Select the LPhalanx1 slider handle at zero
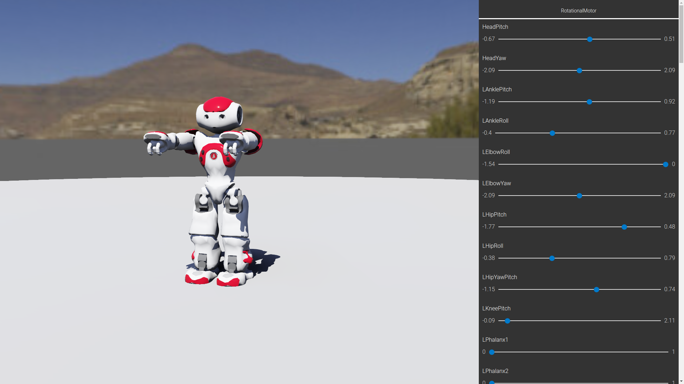 pos(492,352)
